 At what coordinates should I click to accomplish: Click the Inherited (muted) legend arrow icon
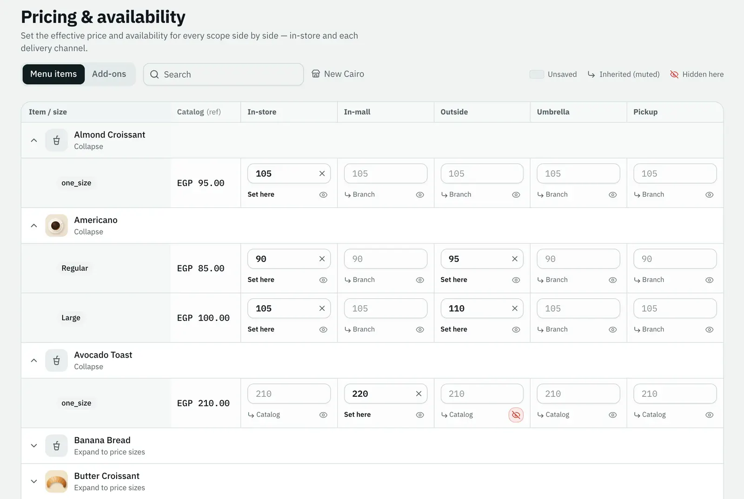[x=591, y=74]
